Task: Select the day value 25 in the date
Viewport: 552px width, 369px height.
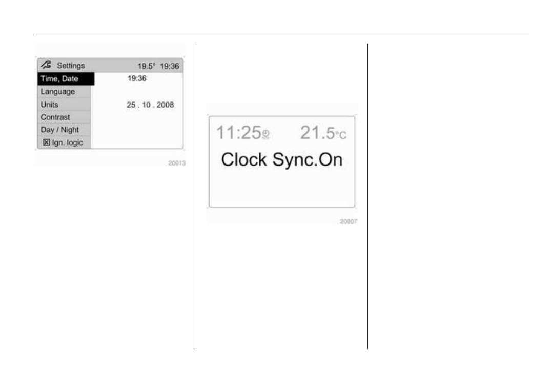Action: 131,105
